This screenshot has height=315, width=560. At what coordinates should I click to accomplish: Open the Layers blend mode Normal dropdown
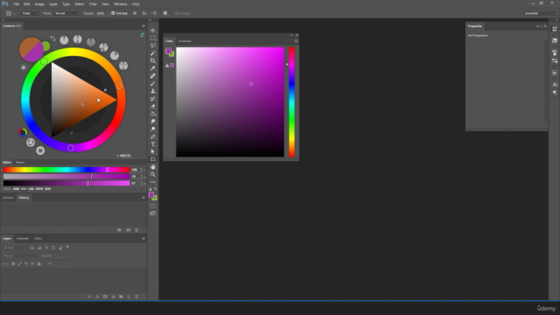[x=20, y=255]
